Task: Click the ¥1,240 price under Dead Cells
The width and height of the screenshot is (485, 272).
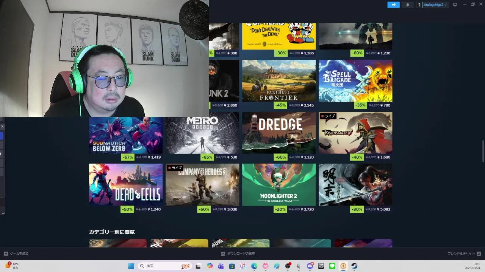Action: pyautogui.click(x=154, y=209)
